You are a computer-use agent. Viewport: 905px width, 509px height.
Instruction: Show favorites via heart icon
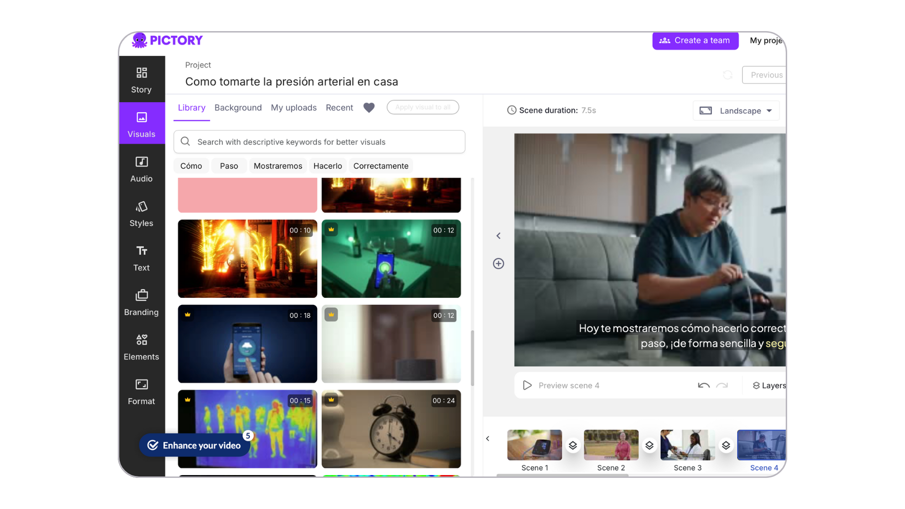tap(369, 107)
